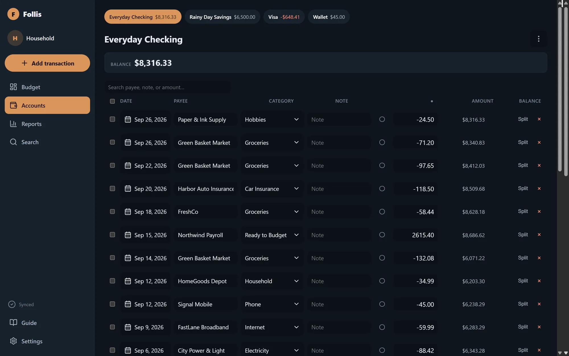The image size is (569, 356).
Task: Switch to the Visa account tab
Action: (x=284, y=17)
